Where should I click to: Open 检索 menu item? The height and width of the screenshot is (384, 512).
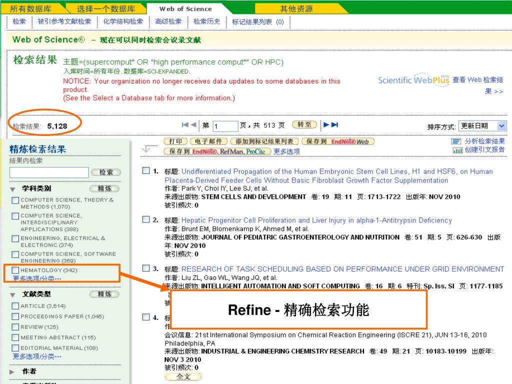[19, 21]
